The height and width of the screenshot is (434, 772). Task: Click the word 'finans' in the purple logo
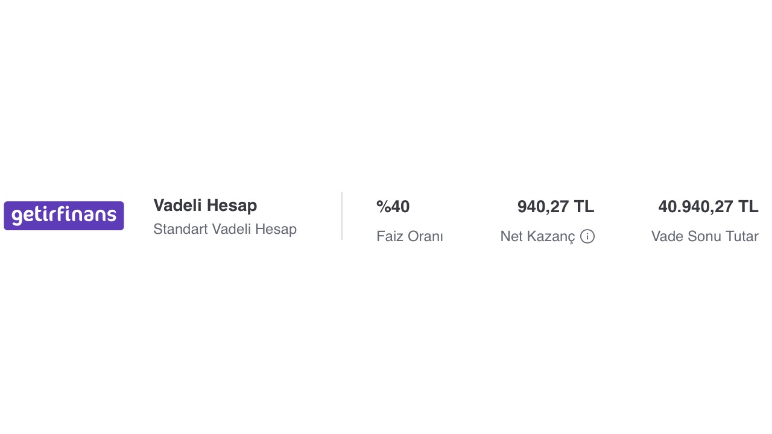[89, 216]
